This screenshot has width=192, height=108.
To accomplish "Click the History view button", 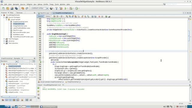I will tap(48, 16).
